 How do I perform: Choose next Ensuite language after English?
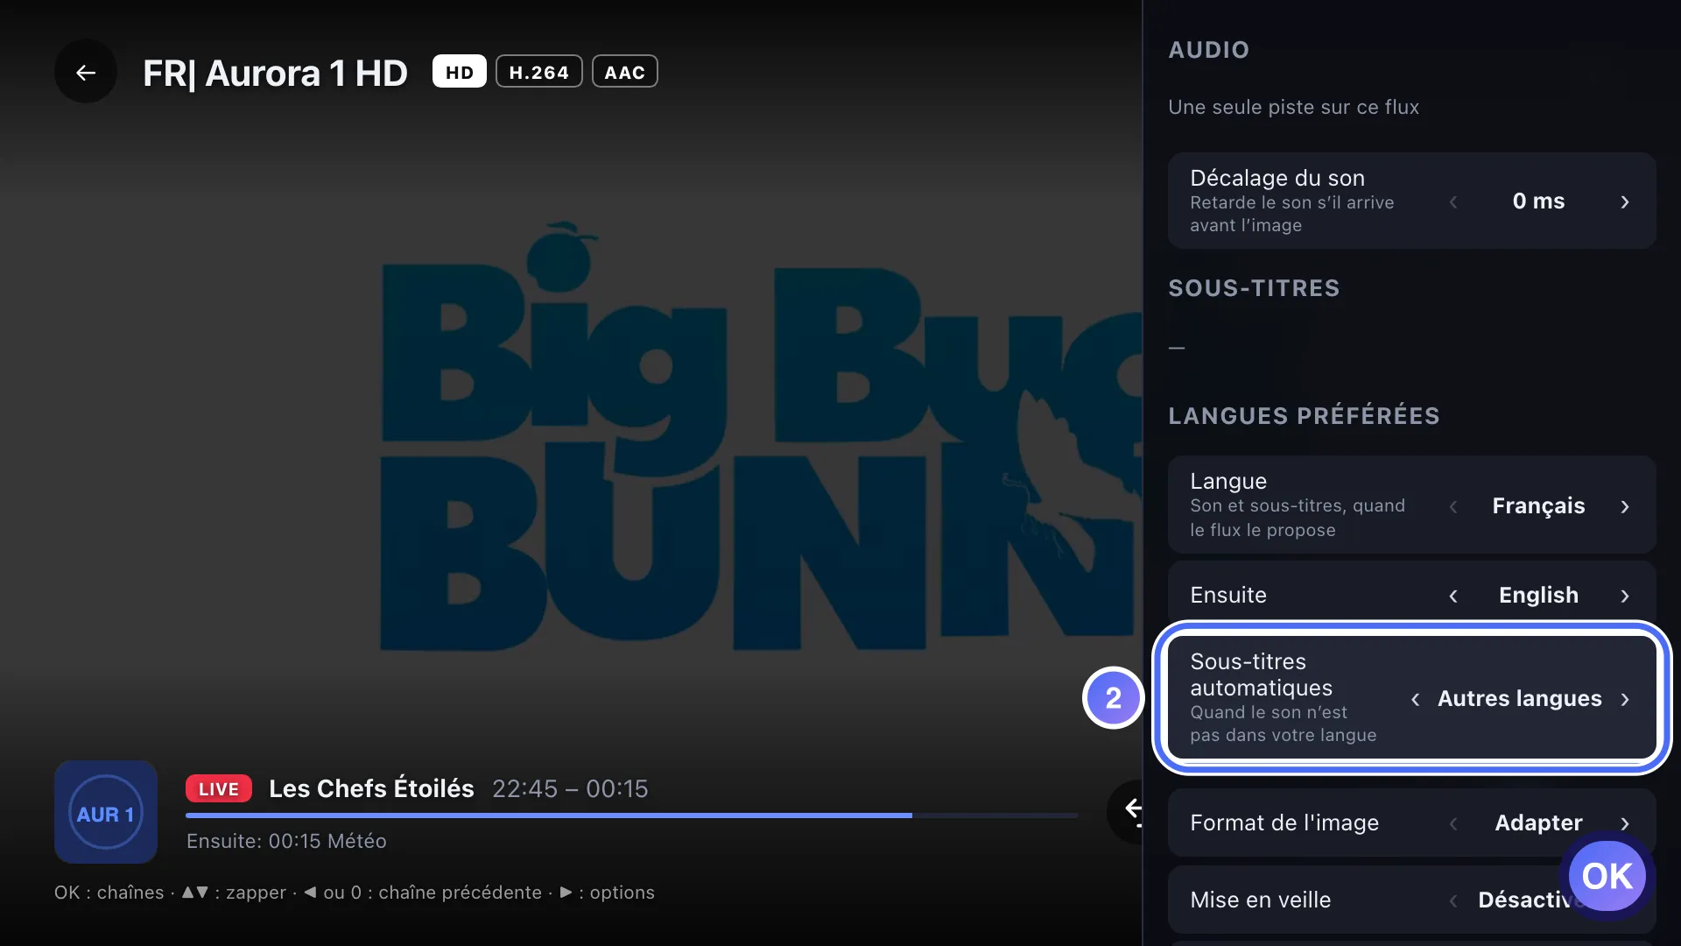click(x=1625, y=596)
